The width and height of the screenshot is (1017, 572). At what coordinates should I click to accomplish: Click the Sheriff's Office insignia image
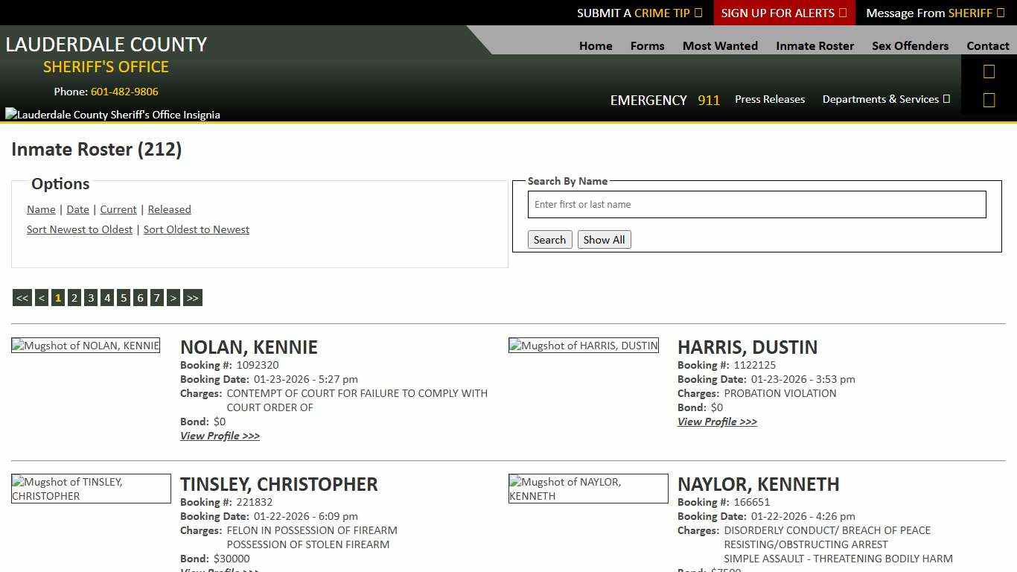[112, 114]
